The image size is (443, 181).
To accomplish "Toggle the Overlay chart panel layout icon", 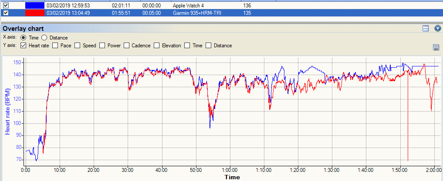I will (426, 28).
